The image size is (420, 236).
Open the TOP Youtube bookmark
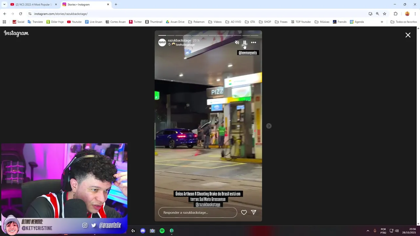click(301, 22)
